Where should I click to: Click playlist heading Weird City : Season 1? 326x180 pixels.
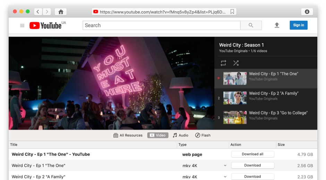[241, 45]
